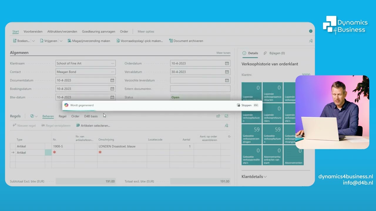
Task: Open the Bijlagen (0) tab
Action: 274,53
